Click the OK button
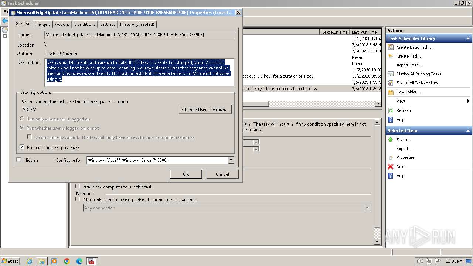Image resolution: width=473 pixels, height=266 pixels. [x=186, y=174]
